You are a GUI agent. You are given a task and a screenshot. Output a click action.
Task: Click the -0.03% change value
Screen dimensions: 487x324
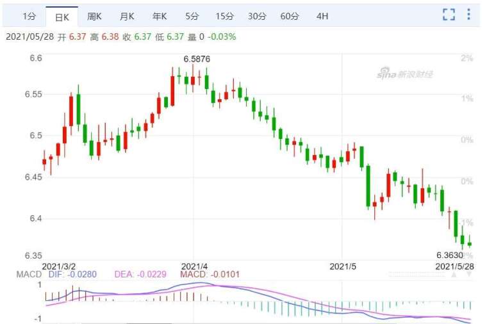click(x=222, y=36)
